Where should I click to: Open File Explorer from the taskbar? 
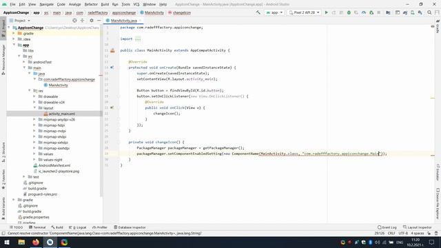(21, 242)
